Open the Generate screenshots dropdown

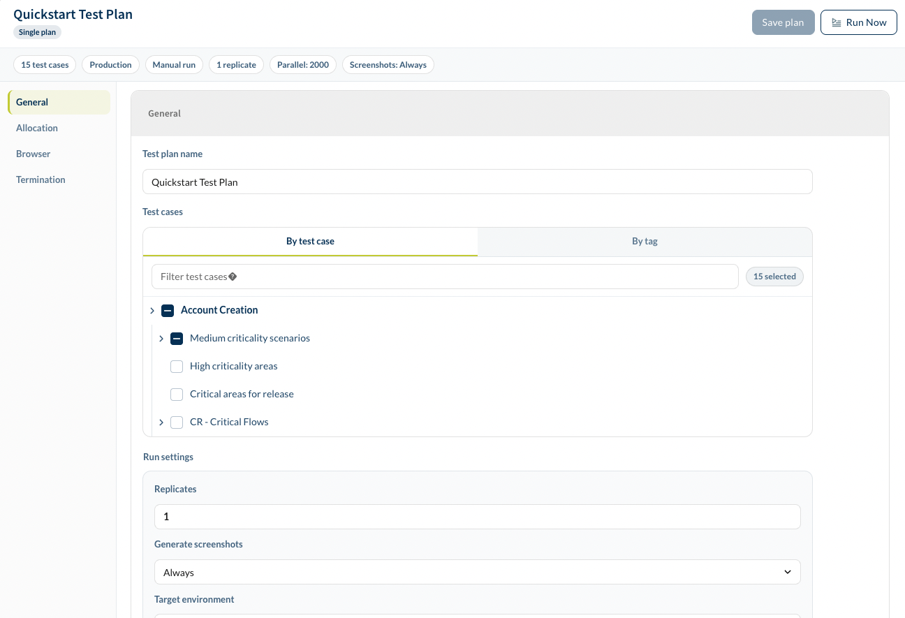tap(478, 572)
